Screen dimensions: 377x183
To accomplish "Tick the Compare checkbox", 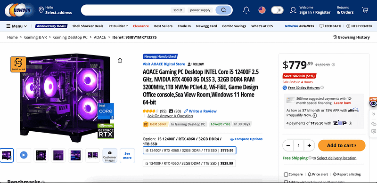I will tap(286, 175).
